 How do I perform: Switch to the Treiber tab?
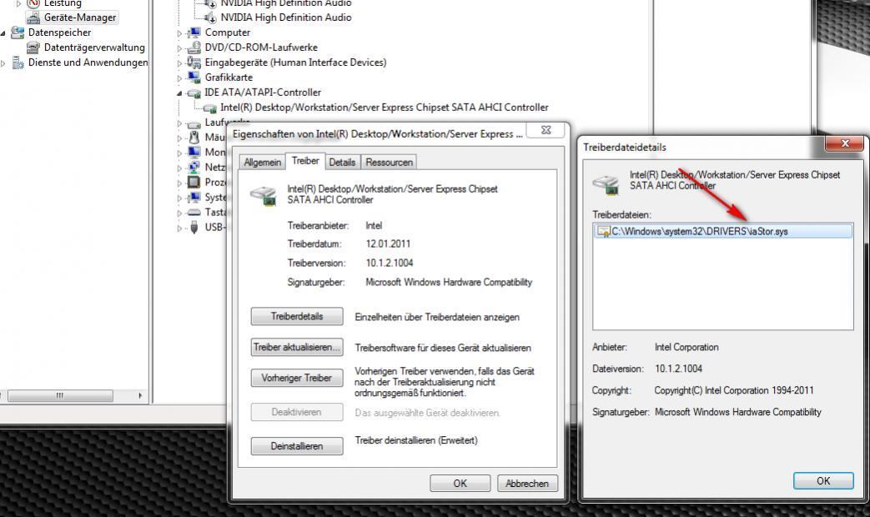click(305, 161)
